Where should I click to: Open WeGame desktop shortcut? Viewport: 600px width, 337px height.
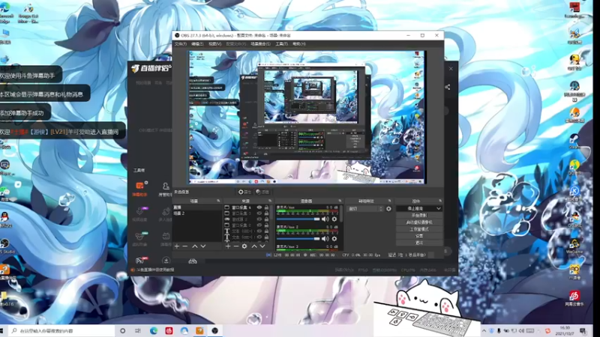click(574, 246)
